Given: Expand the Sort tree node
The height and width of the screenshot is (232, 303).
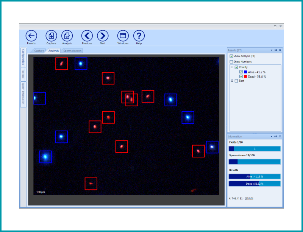Looking at the screenshot, I should coord(232,81).
